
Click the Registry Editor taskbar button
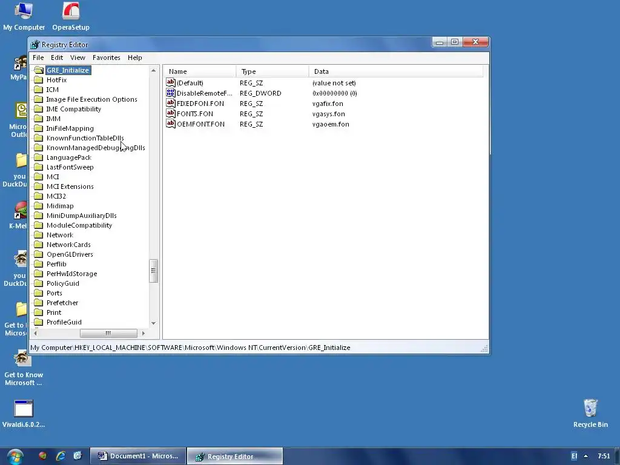pyautogui.click(x=235, y=457)
